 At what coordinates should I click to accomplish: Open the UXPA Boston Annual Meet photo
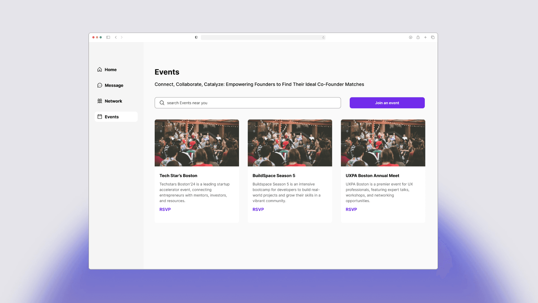click(383, 143)
